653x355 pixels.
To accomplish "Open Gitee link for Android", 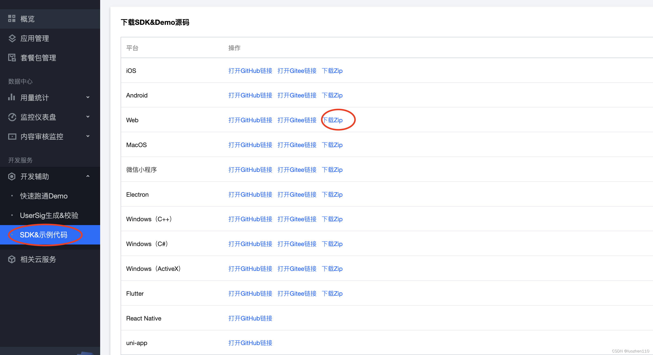I will 297,95.
